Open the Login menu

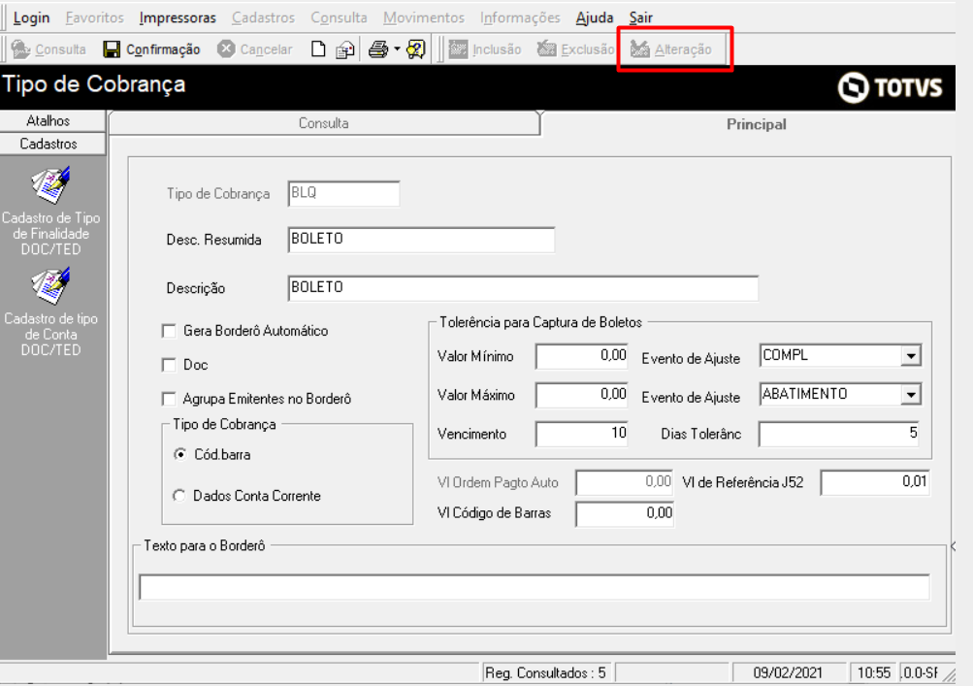(31, 17)
